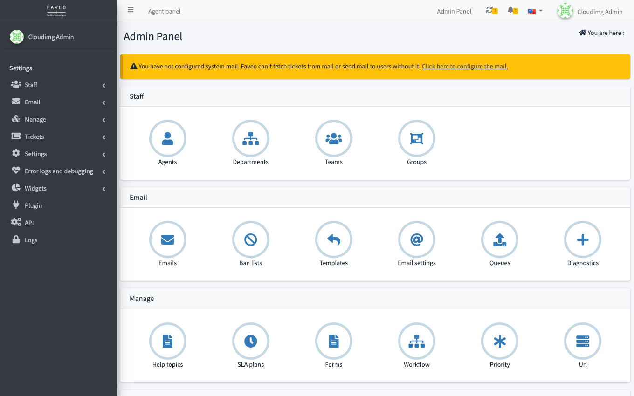Click the Ban lists label text
Viewport: 634px width, 396px height.
click(x=251, y=263)
